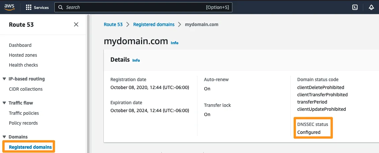Image resolution: width=379 pixels, height=153 pixels.
Task: Open Info link next to Details
Action: click(x=136, y=60)
